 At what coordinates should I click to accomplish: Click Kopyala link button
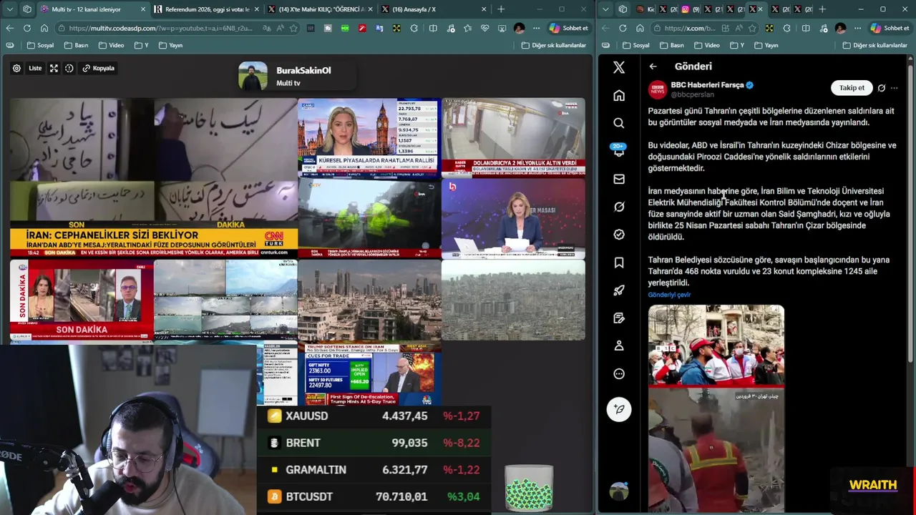point(99,68)
